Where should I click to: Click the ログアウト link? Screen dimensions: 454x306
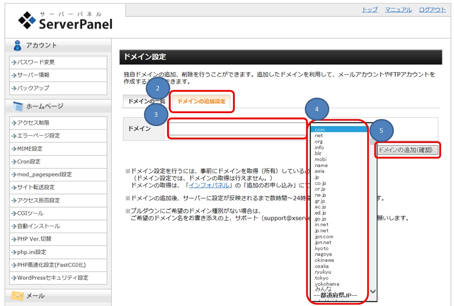(x=432, y=10)
